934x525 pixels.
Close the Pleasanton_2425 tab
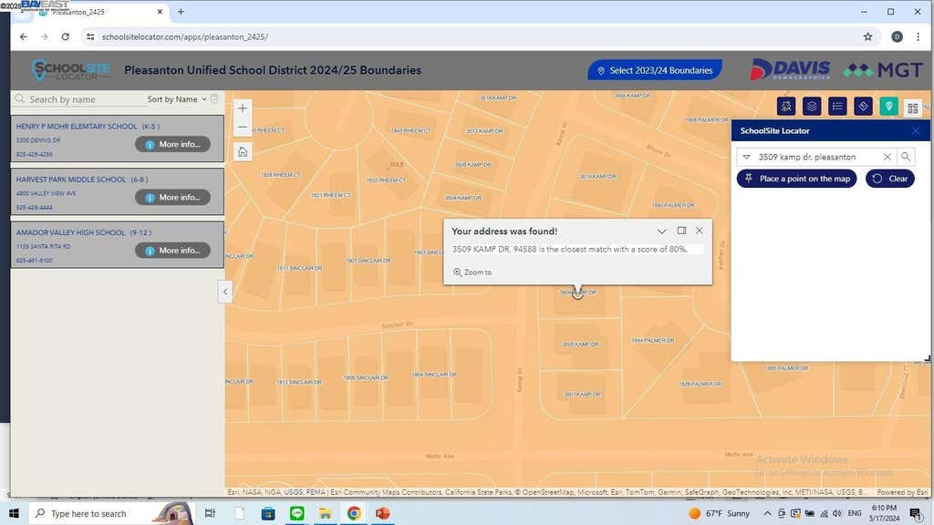[160, 11]
